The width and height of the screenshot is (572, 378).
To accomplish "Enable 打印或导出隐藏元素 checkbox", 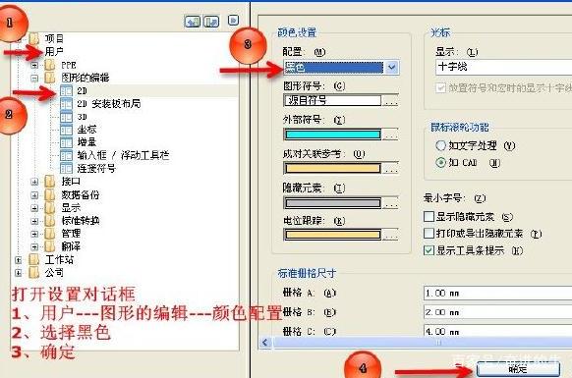I will pos(429,234).
